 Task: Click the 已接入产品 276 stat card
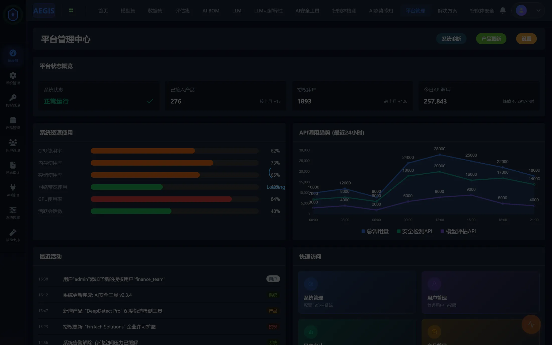coord(226,96)
